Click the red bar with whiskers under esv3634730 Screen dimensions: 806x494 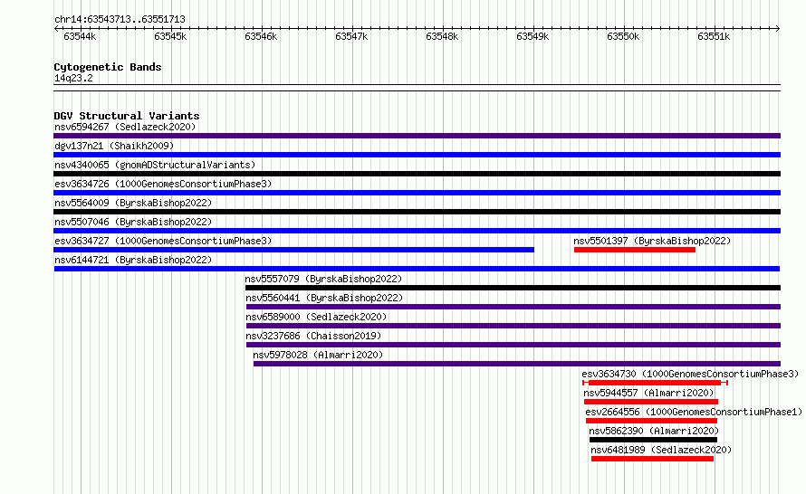pyautogui.click(x=655, y=383)
